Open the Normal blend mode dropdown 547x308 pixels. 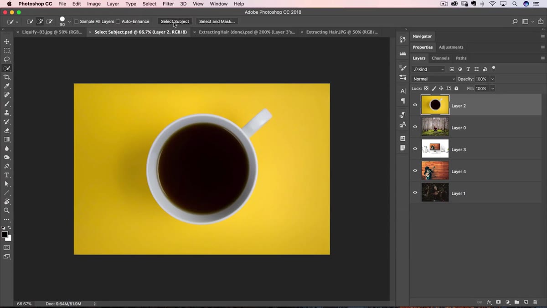click(433, 79)
